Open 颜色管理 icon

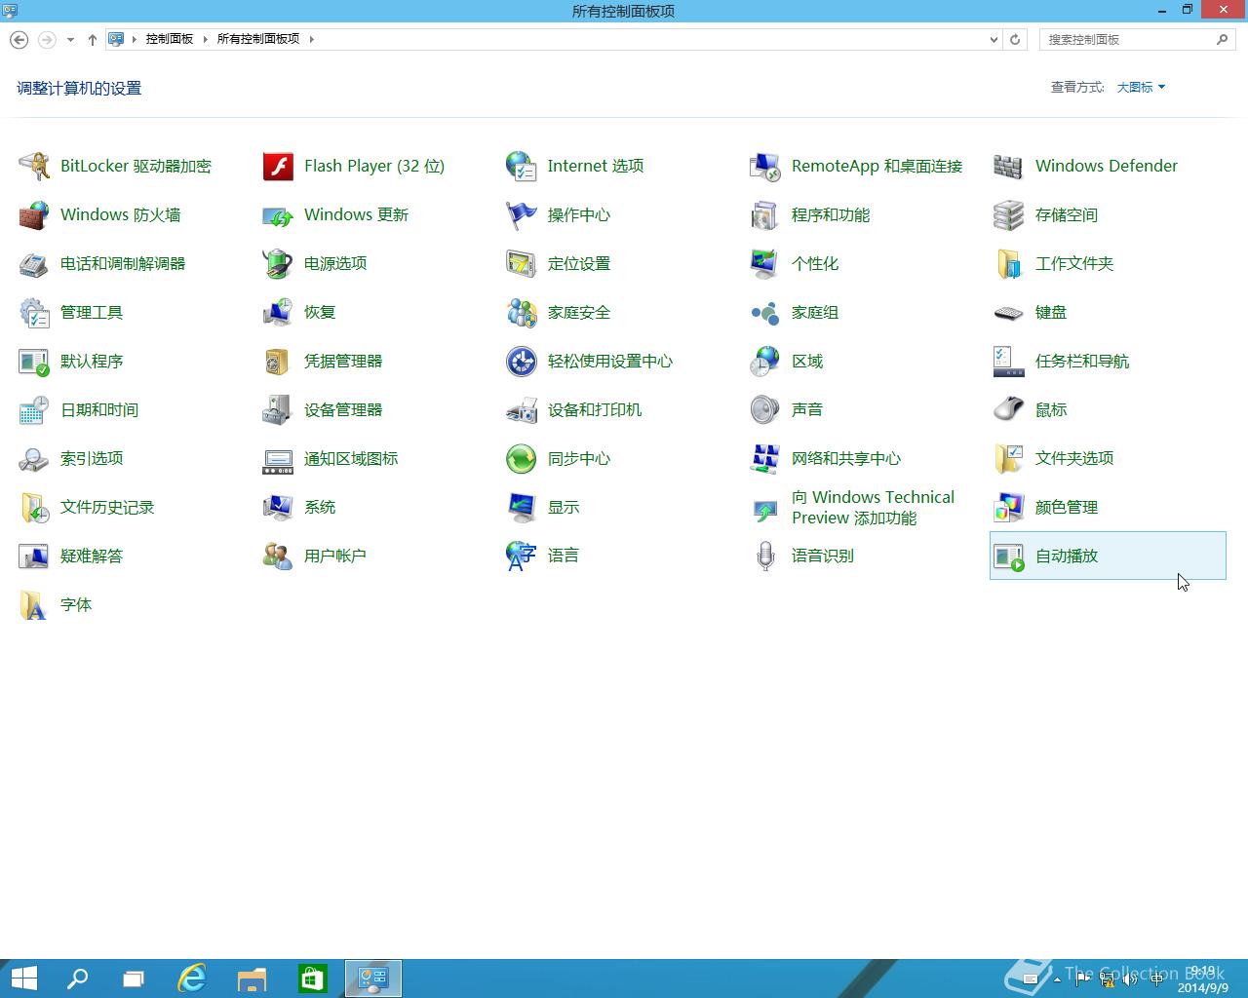[1009, 507]
